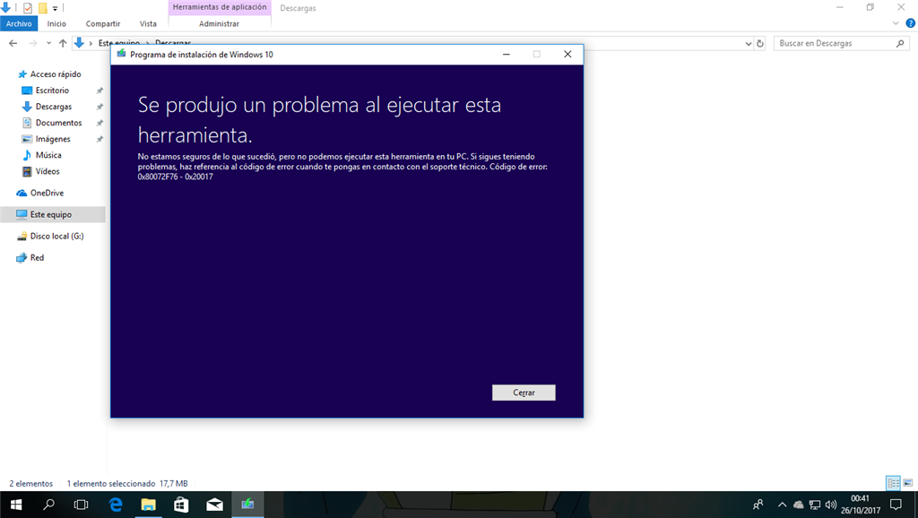Open Explorer help question mark icon
The image size is (918, 518).
click(911, 23)
